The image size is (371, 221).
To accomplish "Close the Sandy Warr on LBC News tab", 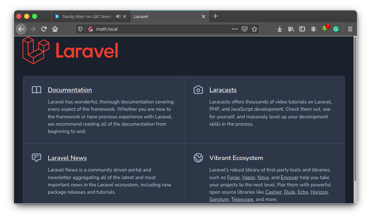I will click(125, 17).
